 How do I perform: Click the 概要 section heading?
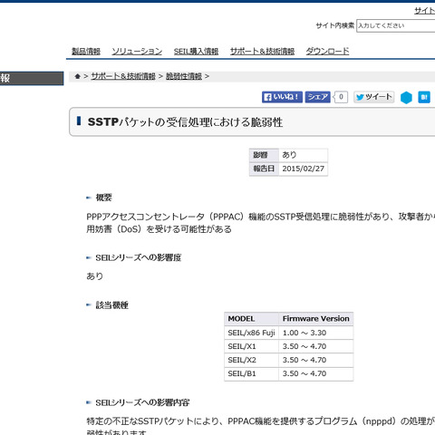103,198
